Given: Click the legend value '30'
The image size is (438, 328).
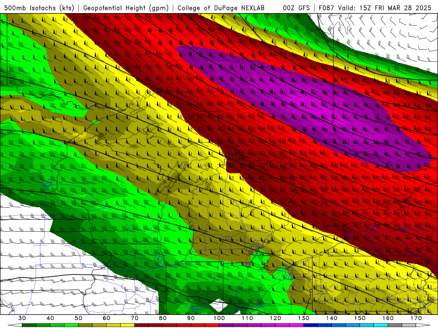Looking at the screenshot, I should point(22,318).
